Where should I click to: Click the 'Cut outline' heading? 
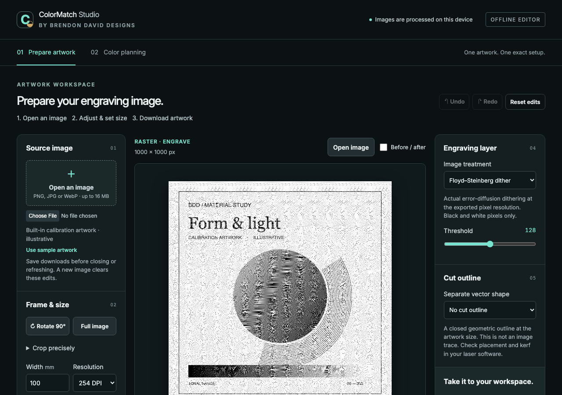point(462,278)
